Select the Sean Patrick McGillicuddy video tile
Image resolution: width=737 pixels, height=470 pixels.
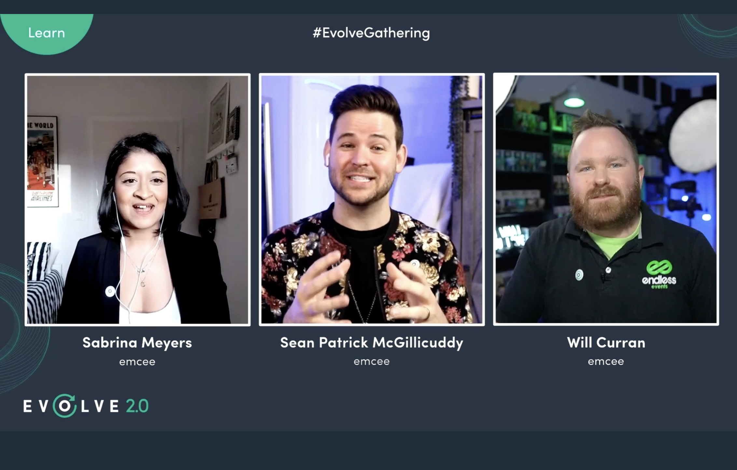tap(372, 200)
